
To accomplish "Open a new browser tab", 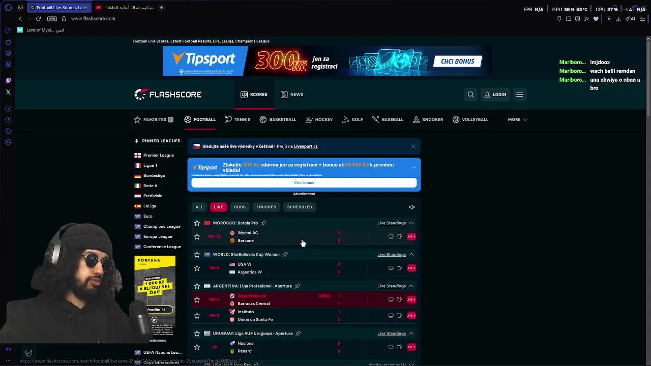I will point(161,8).
